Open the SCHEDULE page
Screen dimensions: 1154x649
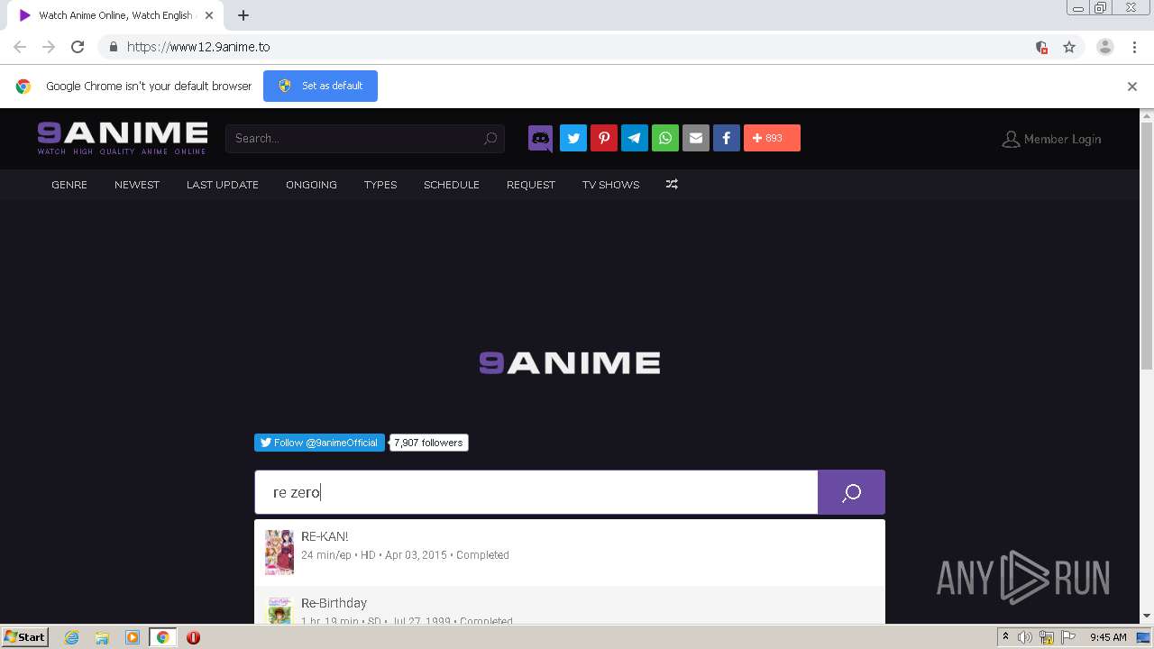(x=452, y=185)
